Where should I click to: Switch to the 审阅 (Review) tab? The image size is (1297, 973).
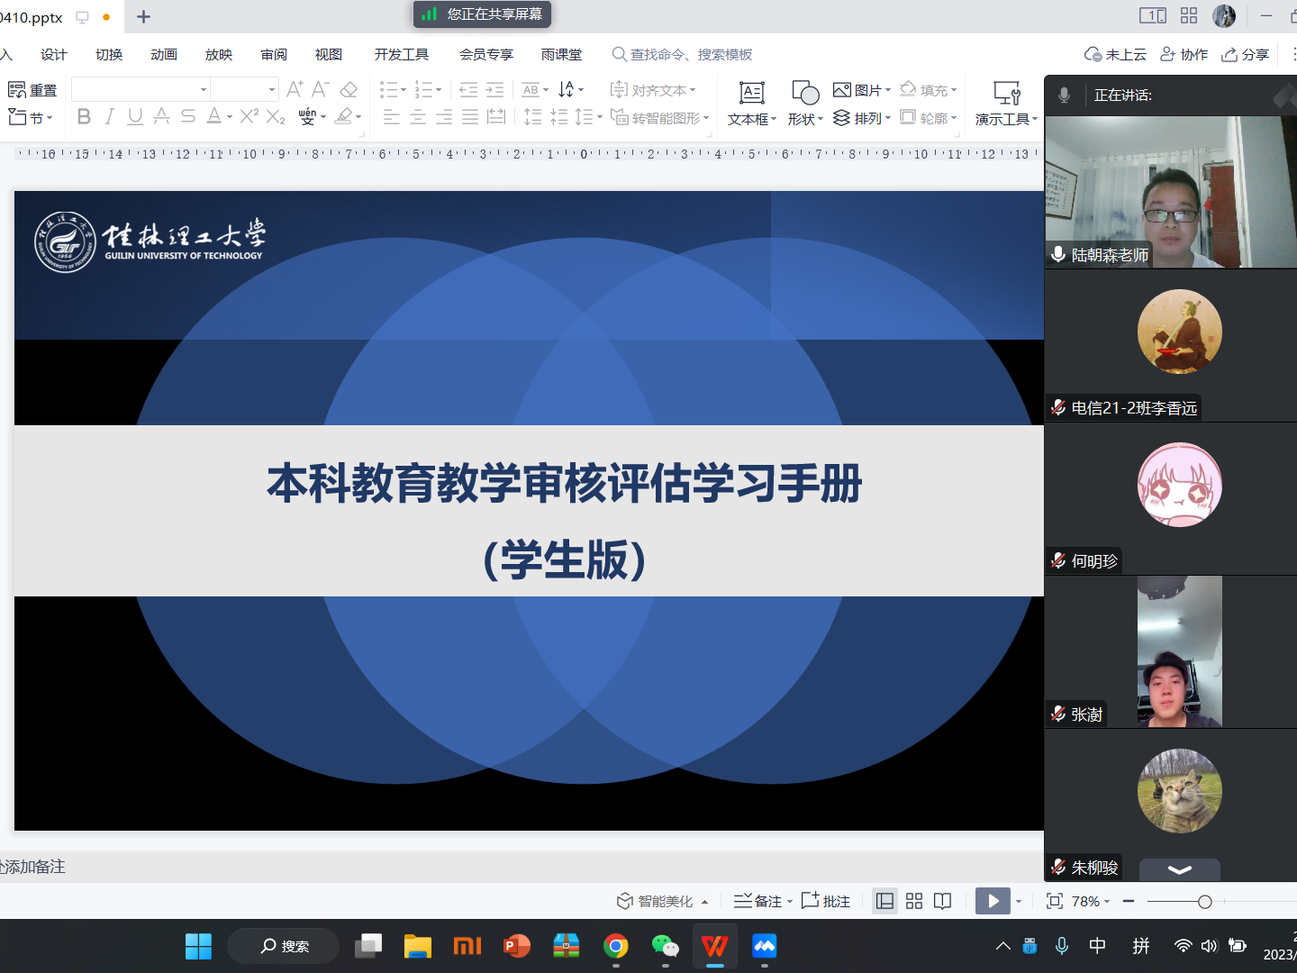(x=274, y=54)
